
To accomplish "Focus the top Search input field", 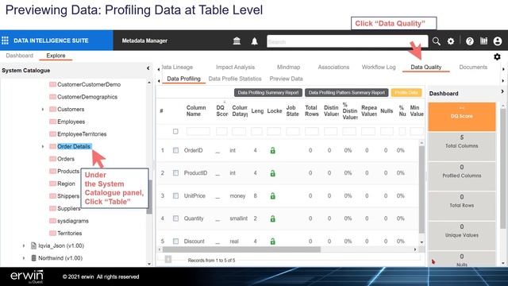I will coord(348,41).
